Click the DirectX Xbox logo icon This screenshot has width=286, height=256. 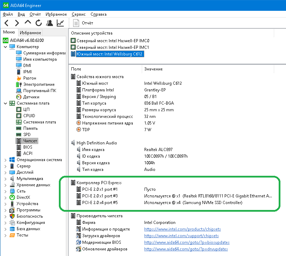(12, 197)
